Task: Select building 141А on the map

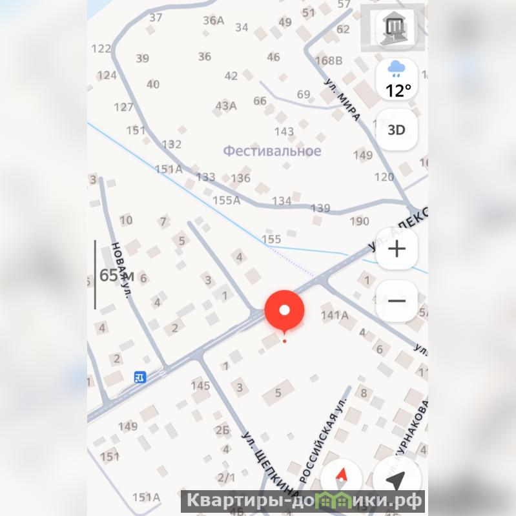Action: coord(335,315)
